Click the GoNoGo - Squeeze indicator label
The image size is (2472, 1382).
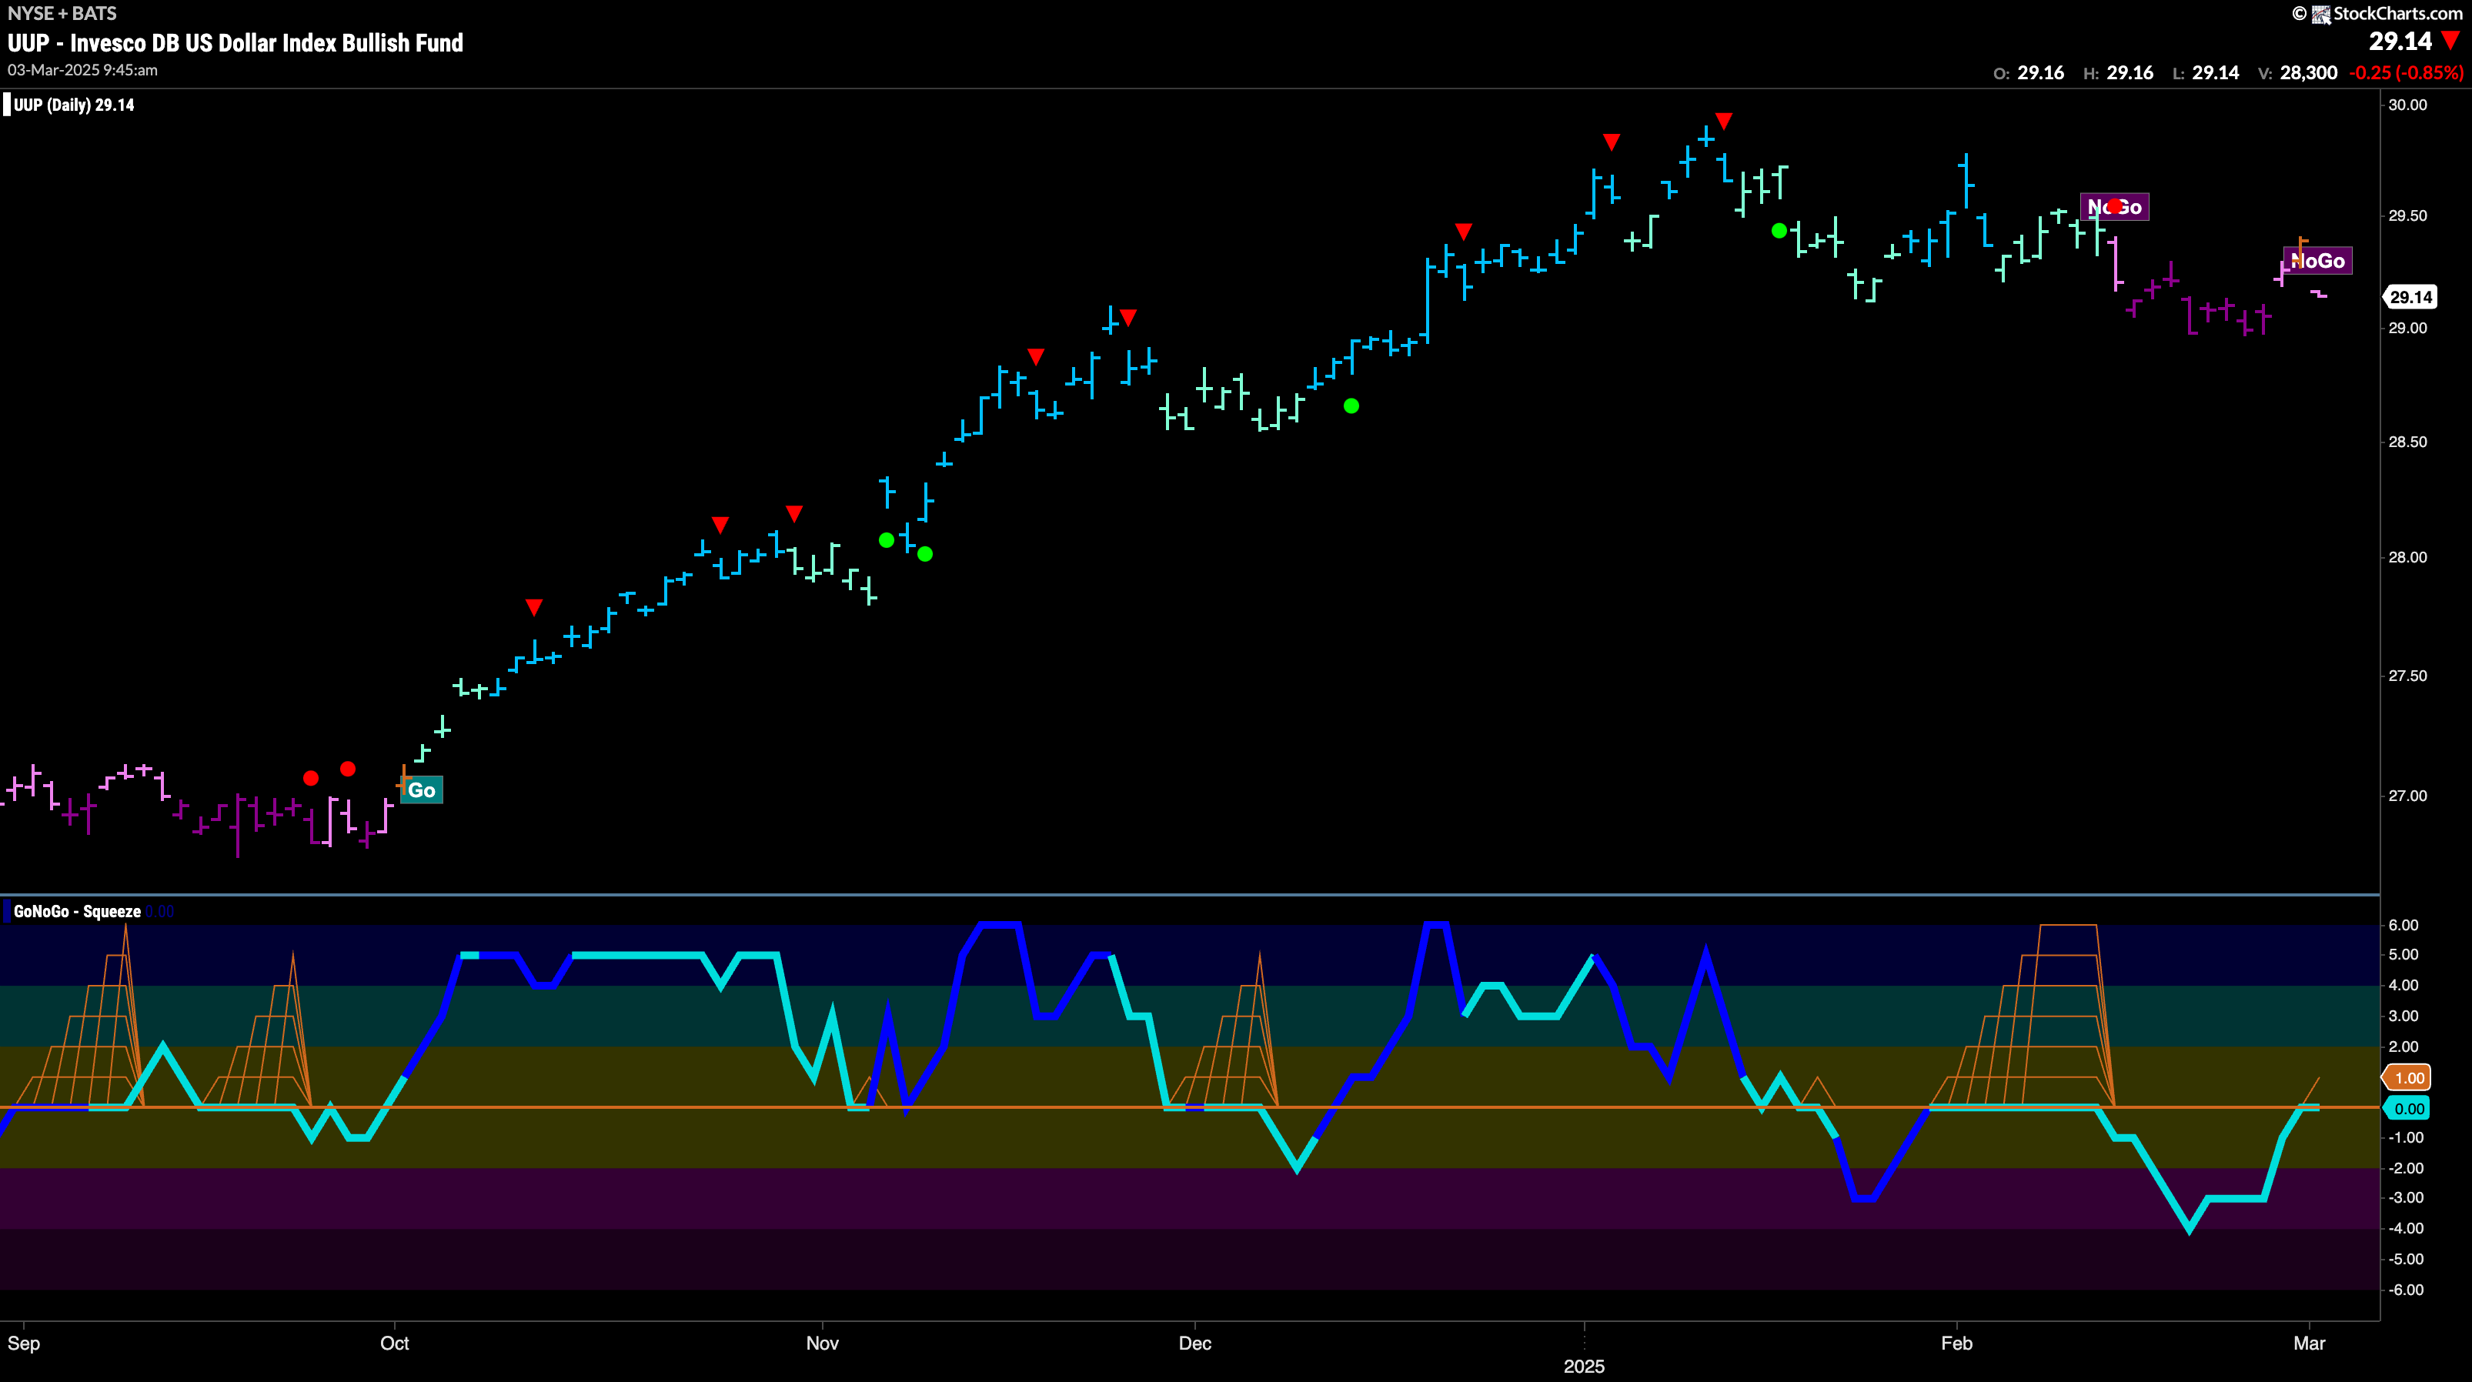click(x=77, y=911)
